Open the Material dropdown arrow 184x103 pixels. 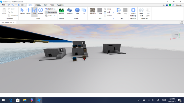tap(93, 16)
